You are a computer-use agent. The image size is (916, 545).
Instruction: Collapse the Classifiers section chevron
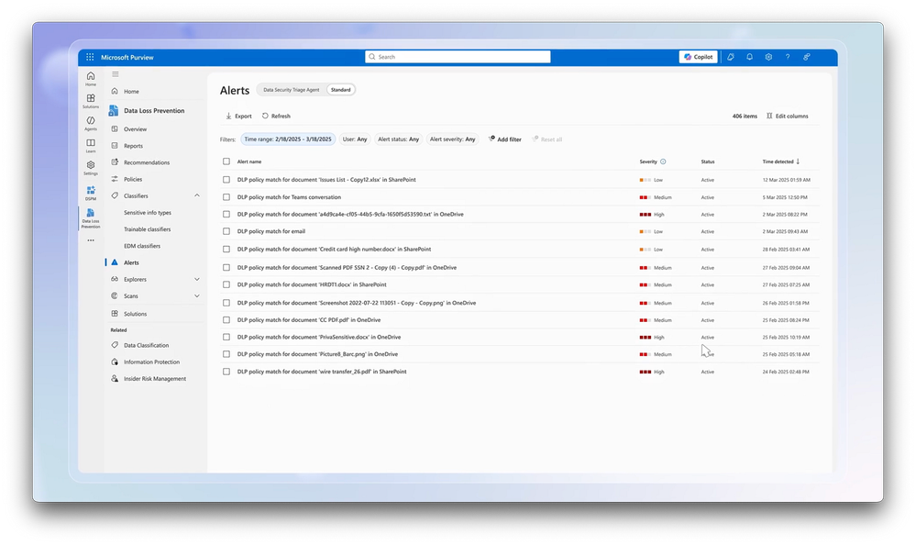click(x=197, y=195)
